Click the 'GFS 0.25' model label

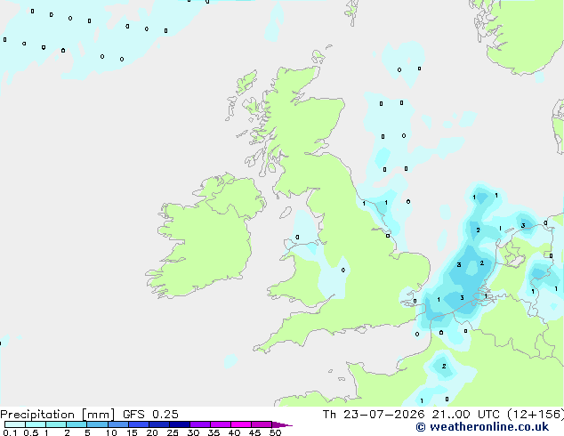[x=150, y=415]
